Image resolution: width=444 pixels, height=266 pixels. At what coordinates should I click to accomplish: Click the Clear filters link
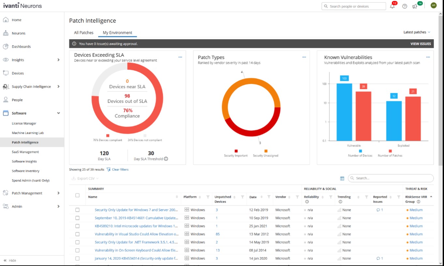click(120, 169)
